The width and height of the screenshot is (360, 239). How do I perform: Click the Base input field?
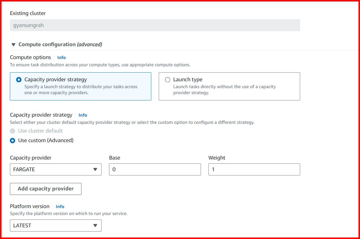(x=155, y=169)
